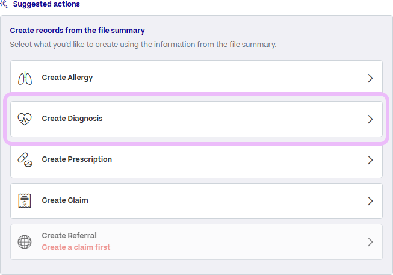Click the "Create records from the file summary" title

78,31
